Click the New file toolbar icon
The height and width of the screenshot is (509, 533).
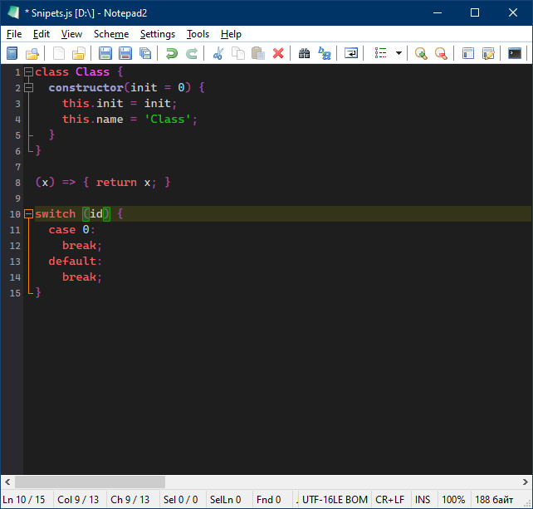click(12, 53)
